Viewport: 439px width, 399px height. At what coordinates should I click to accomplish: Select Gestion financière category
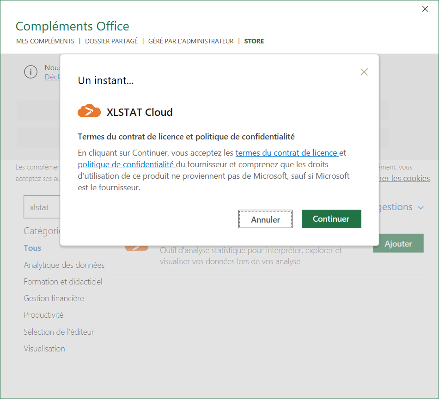coord(54,298)
